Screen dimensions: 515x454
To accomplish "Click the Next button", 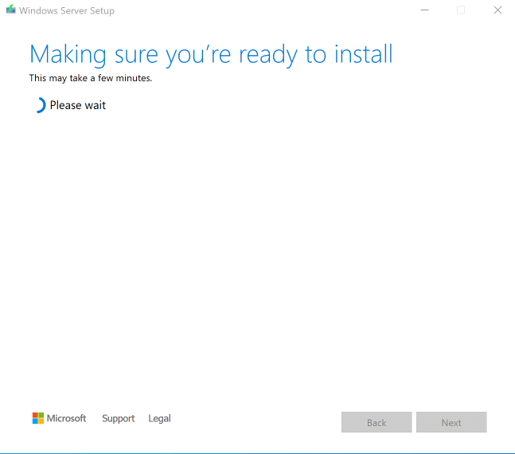I will (x=451, y=422).
